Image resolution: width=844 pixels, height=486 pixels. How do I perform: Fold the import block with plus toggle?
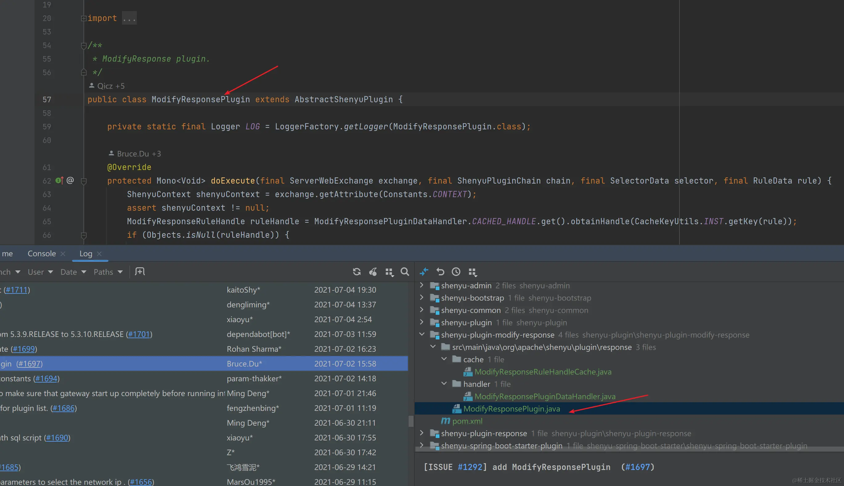coord(84,18)
